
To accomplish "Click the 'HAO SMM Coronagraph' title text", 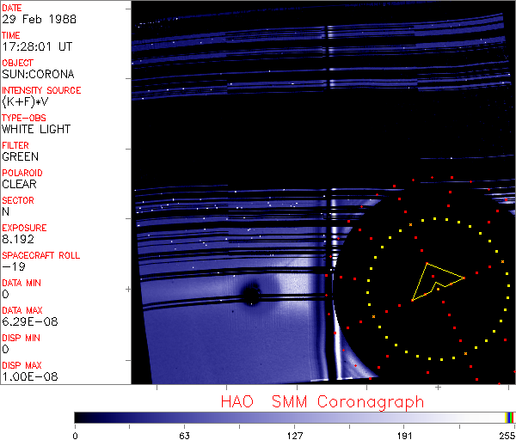I will click(322, 401).
